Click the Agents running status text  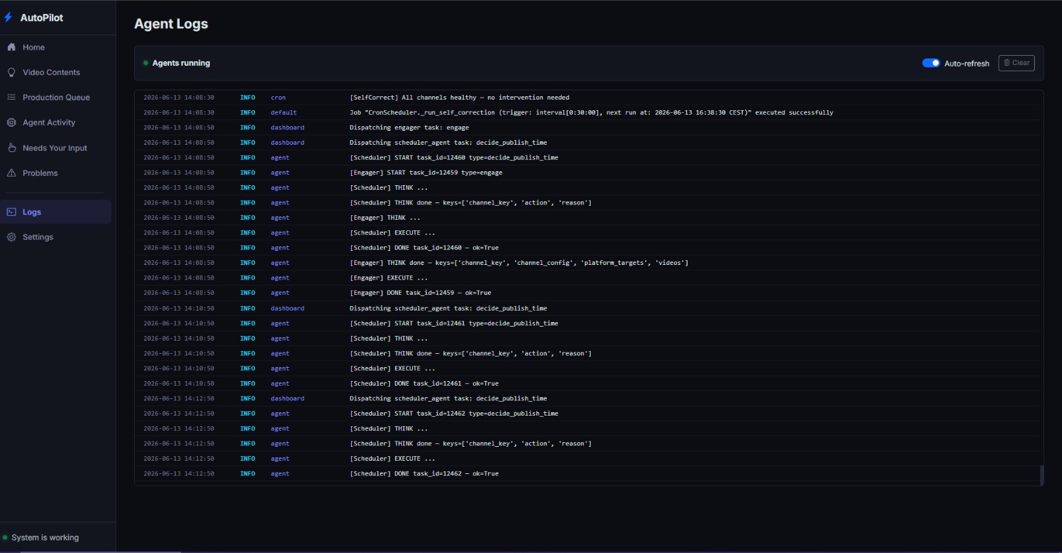point(181,63)
